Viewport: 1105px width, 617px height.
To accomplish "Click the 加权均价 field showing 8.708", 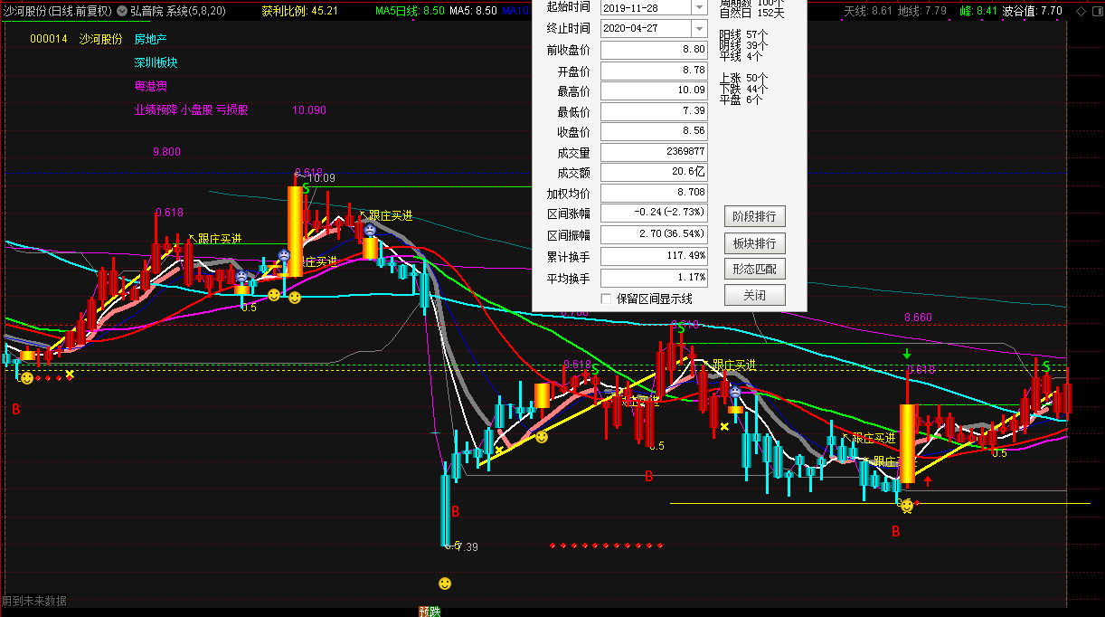I will tap(655, 194).
